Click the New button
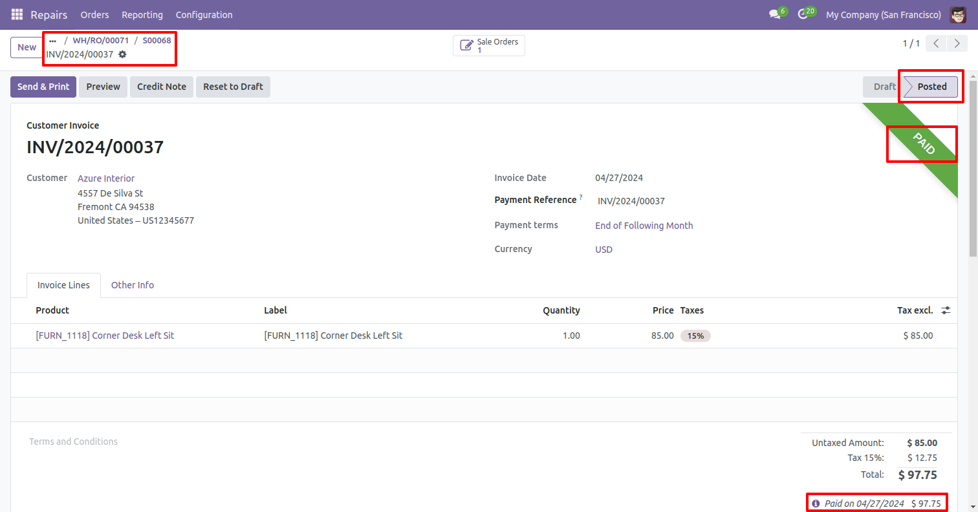 point(27,47)
